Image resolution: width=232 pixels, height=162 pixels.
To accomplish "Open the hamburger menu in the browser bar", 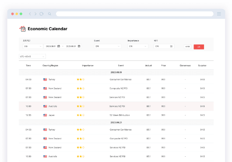I will click(x=219, y=14).
